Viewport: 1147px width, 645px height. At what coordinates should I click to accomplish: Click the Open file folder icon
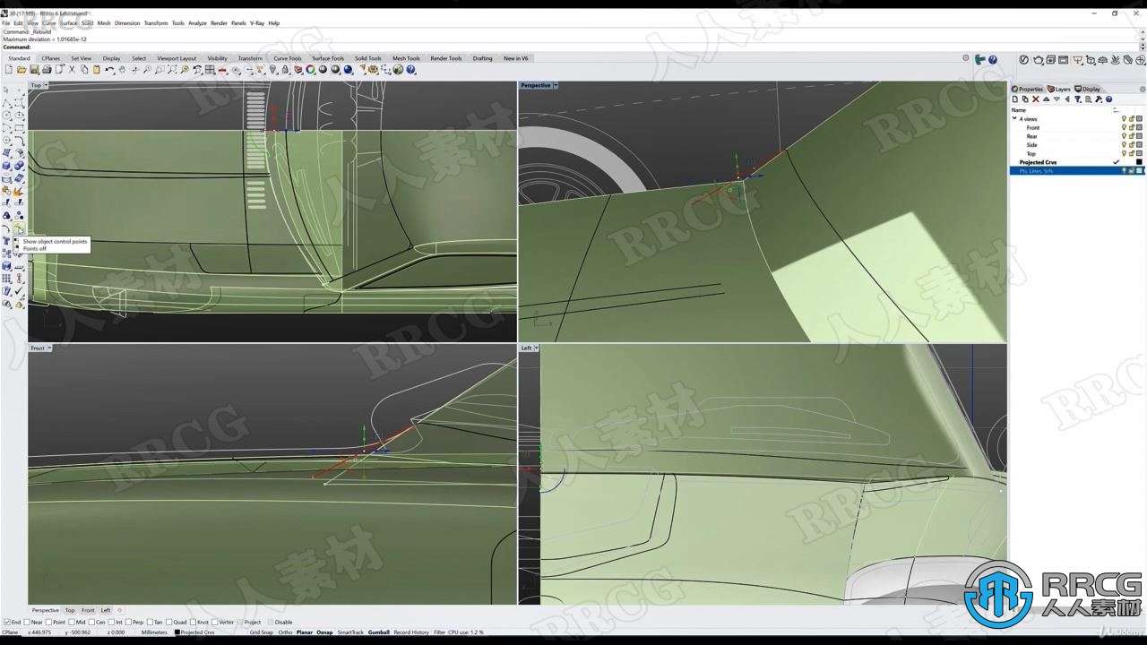[22, 70]
